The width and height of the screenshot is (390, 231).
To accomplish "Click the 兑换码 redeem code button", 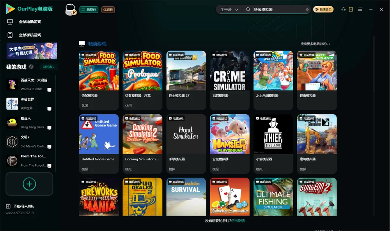I will [x=89, y=10].
